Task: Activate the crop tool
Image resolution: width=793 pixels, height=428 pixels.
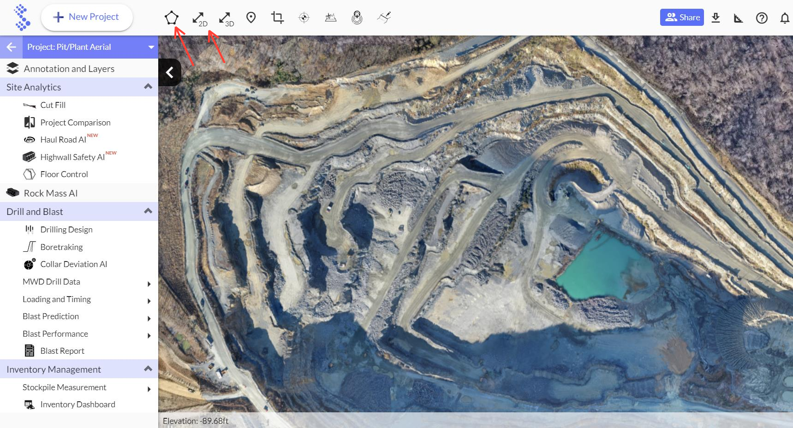Action: [277, 18]
